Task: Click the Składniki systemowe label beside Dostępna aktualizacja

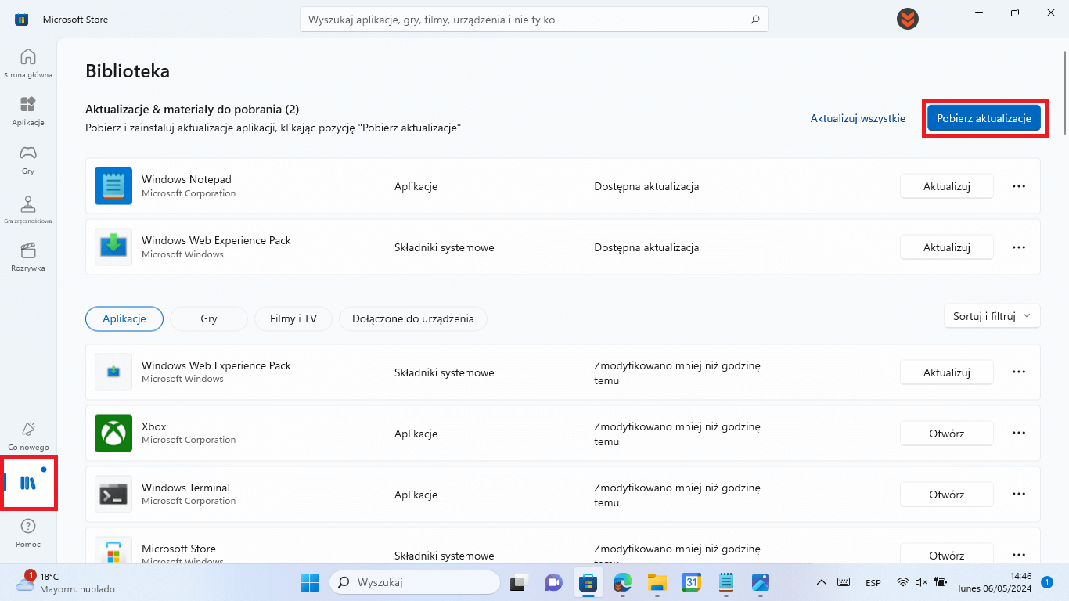Action: (445, 247)
